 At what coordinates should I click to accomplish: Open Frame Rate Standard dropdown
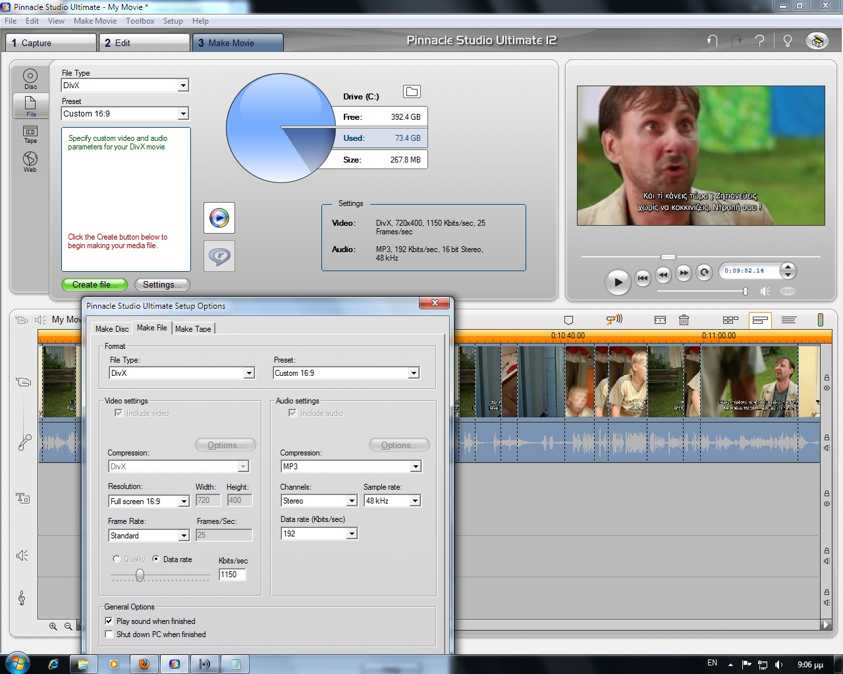(184, 536)
